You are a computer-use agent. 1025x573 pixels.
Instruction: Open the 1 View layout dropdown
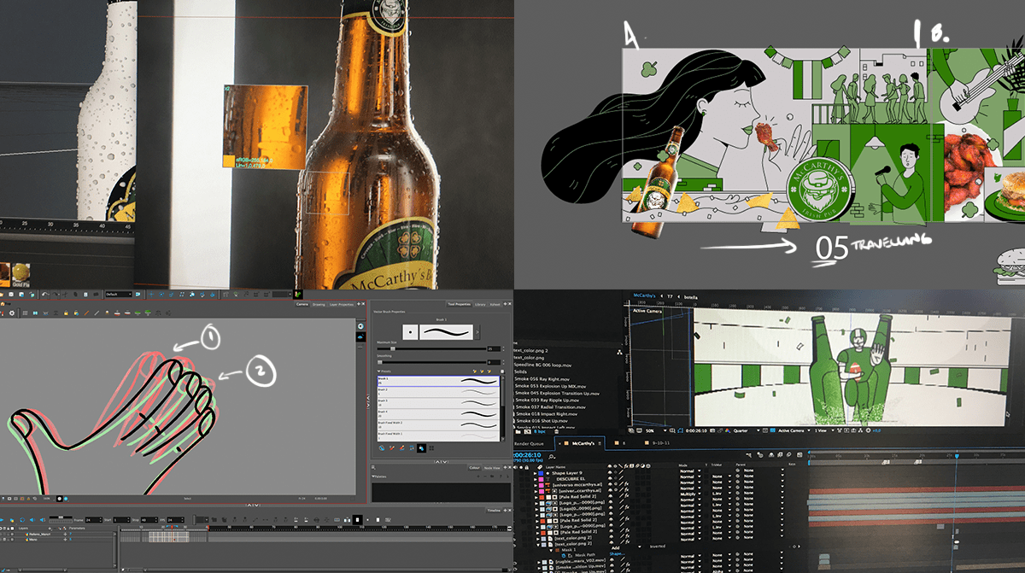[824, 430]
